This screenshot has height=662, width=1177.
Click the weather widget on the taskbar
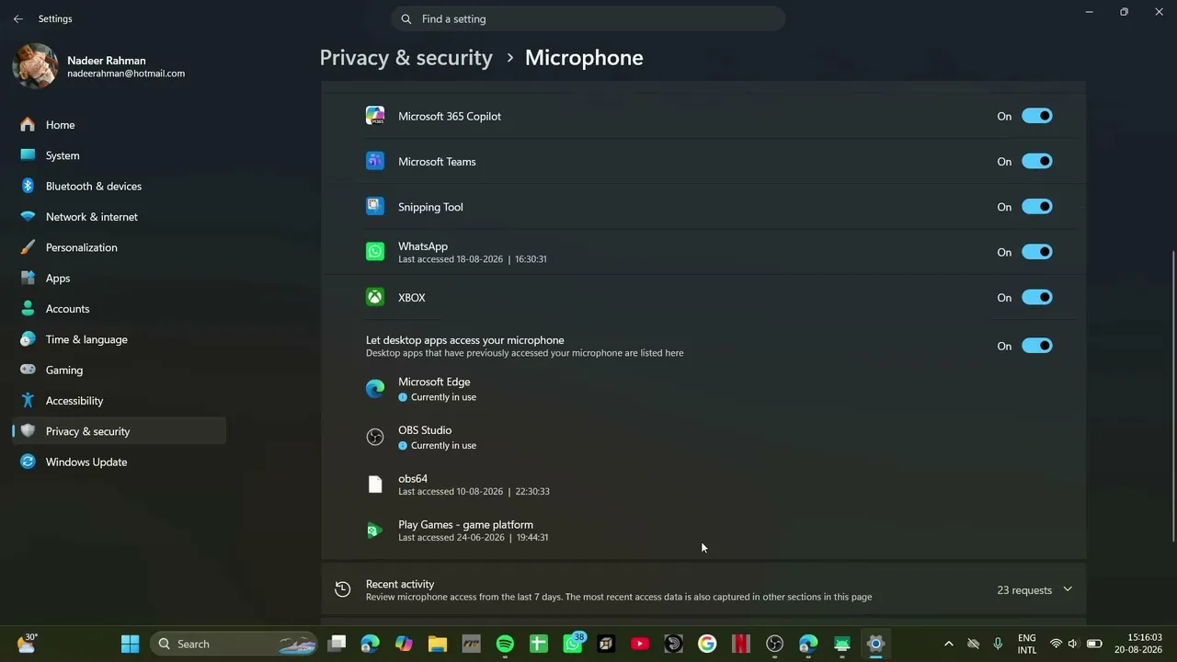[x=27, y=644]
